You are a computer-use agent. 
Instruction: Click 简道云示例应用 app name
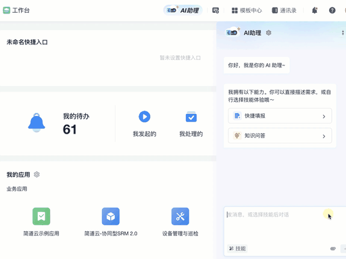tap(41, 233)
